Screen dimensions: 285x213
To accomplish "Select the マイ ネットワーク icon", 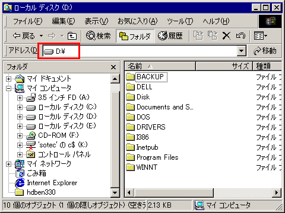I will pos(20,164).
